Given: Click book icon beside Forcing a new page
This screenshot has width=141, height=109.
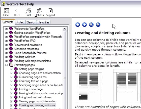Looking at the screenshot, I should point(16,89).
